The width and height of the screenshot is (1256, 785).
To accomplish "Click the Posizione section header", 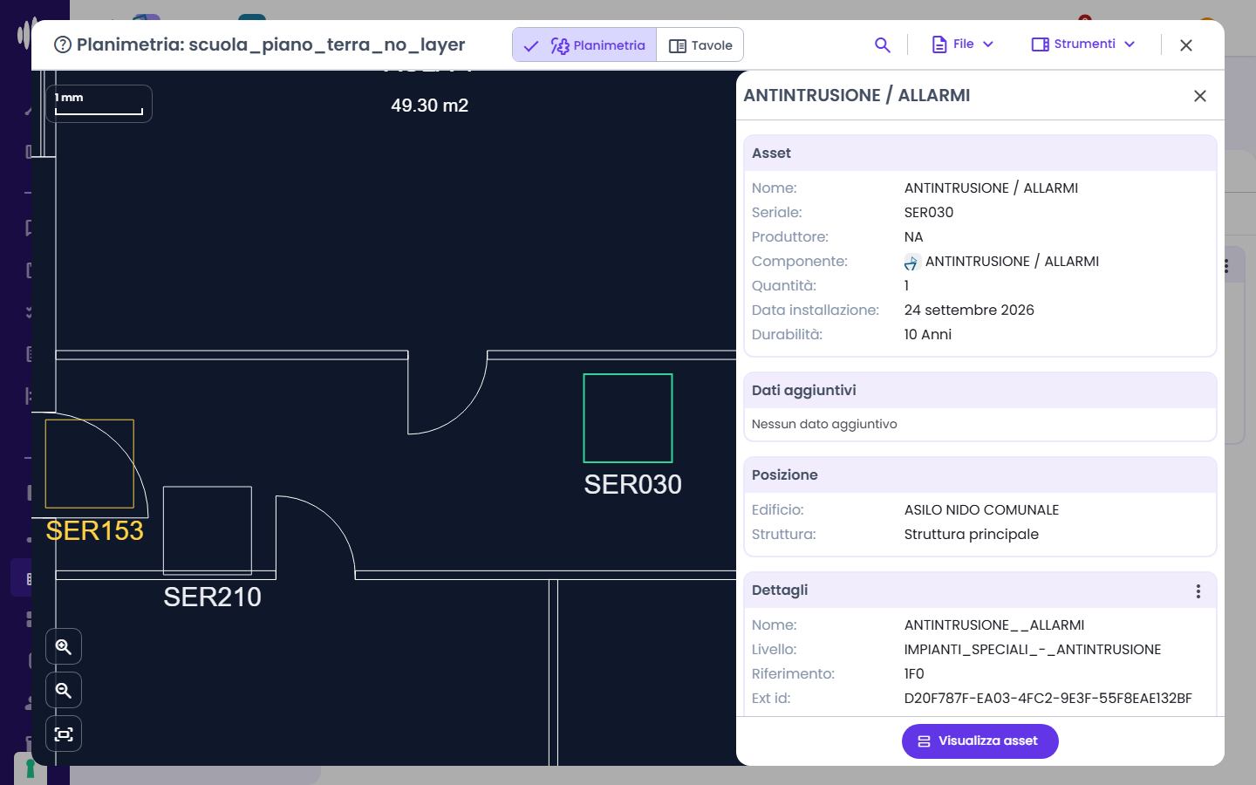I will tap(980, 475).
